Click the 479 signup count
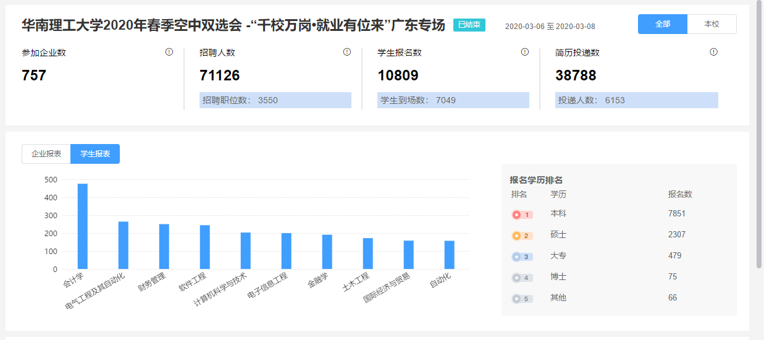Viewport: 764px width, 340px height. pyautogui.click(x=675, y=256)
